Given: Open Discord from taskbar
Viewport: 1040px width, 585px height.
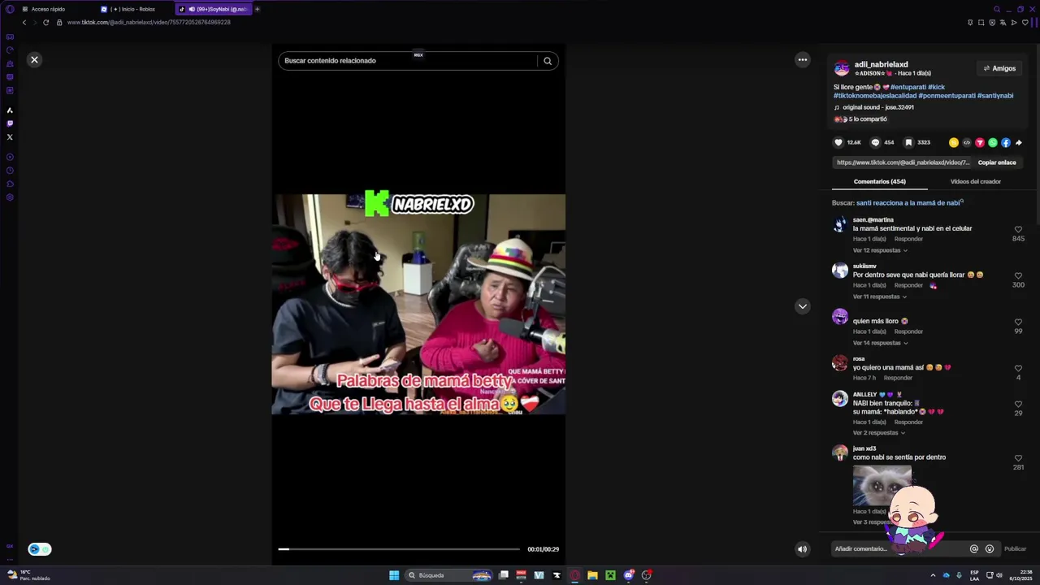Looking at the screenshot, I should point(628,575).
